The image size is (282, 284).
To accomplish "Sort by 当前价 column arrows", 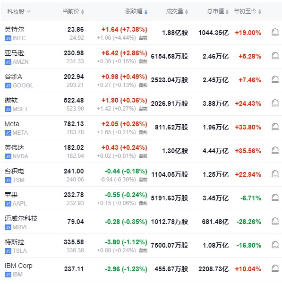I will pyautogui.click(x=73, y=11).
